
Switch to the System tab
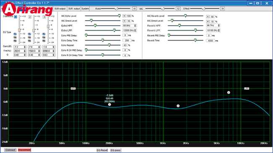85,9
